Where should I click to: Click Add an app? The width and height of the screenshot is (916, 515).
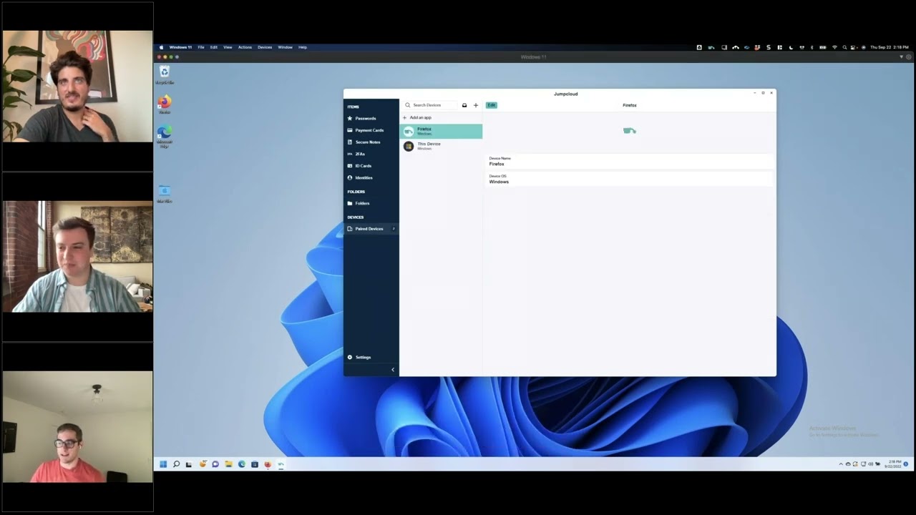pyautogui.click(x=417, y=117)
